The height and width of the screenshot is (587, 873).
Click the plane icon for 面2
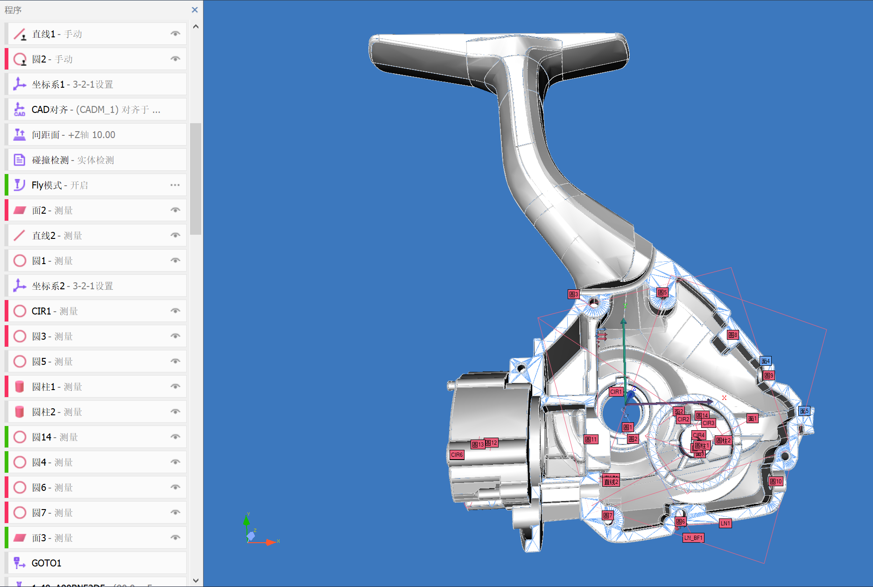tap(19, 210)
